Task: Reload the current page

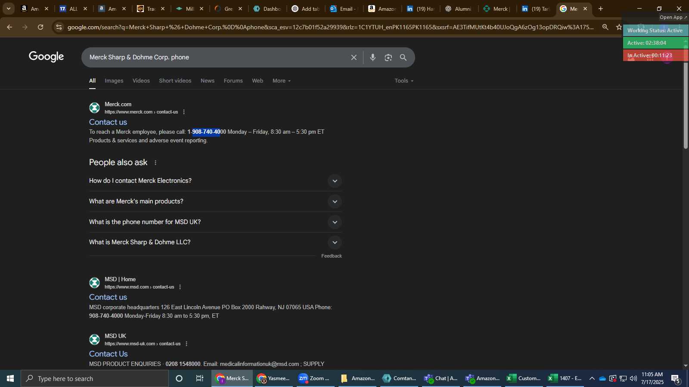Action: [x=40, y=27]
